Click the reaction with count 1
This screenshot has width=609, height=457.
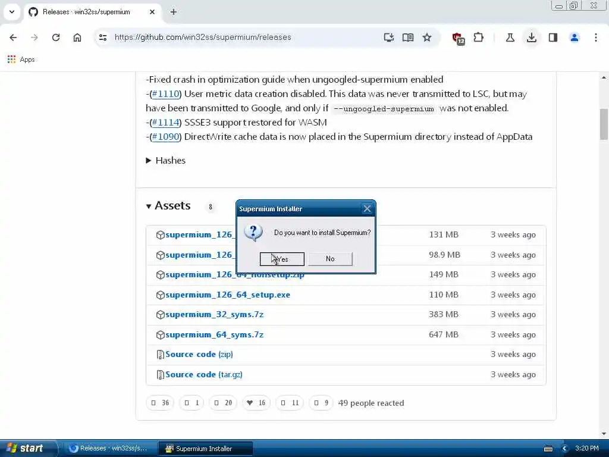click(192, 403)
